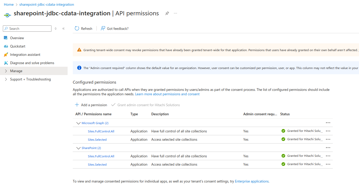Open ellipsis menu for SharePoint Sites.FullControl.All row
Image resolution: width=359 pixels, height=189 pixels.
coord(328,156)
